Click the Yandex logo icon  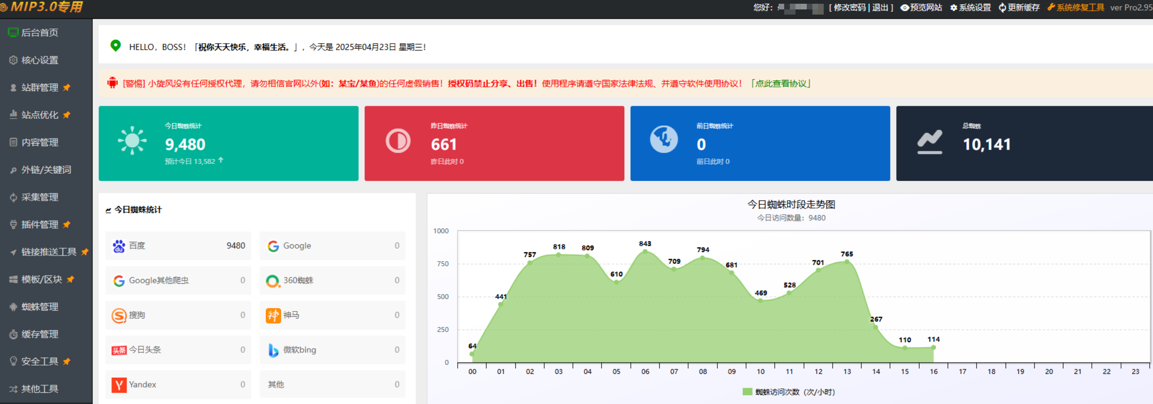coord(119,385)
